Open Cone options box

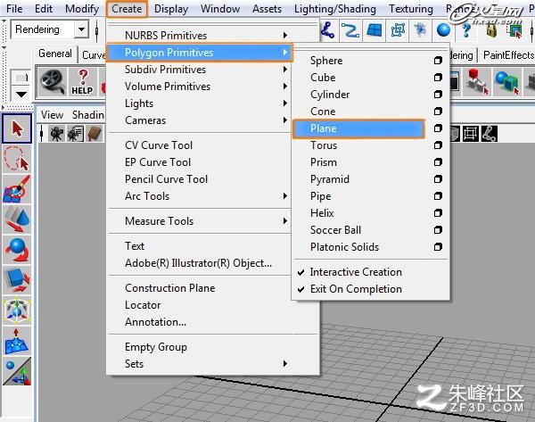point(438,112)
